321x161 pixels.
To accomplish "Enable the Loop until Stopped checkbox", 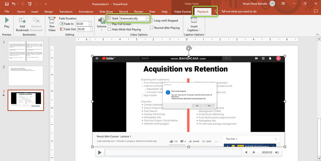I will click(152, 21).
